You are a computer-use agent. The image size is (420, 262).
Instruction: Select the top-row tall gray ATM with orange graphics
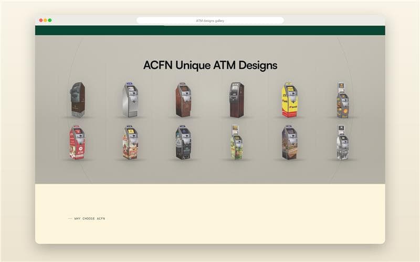tap(343, 100)
